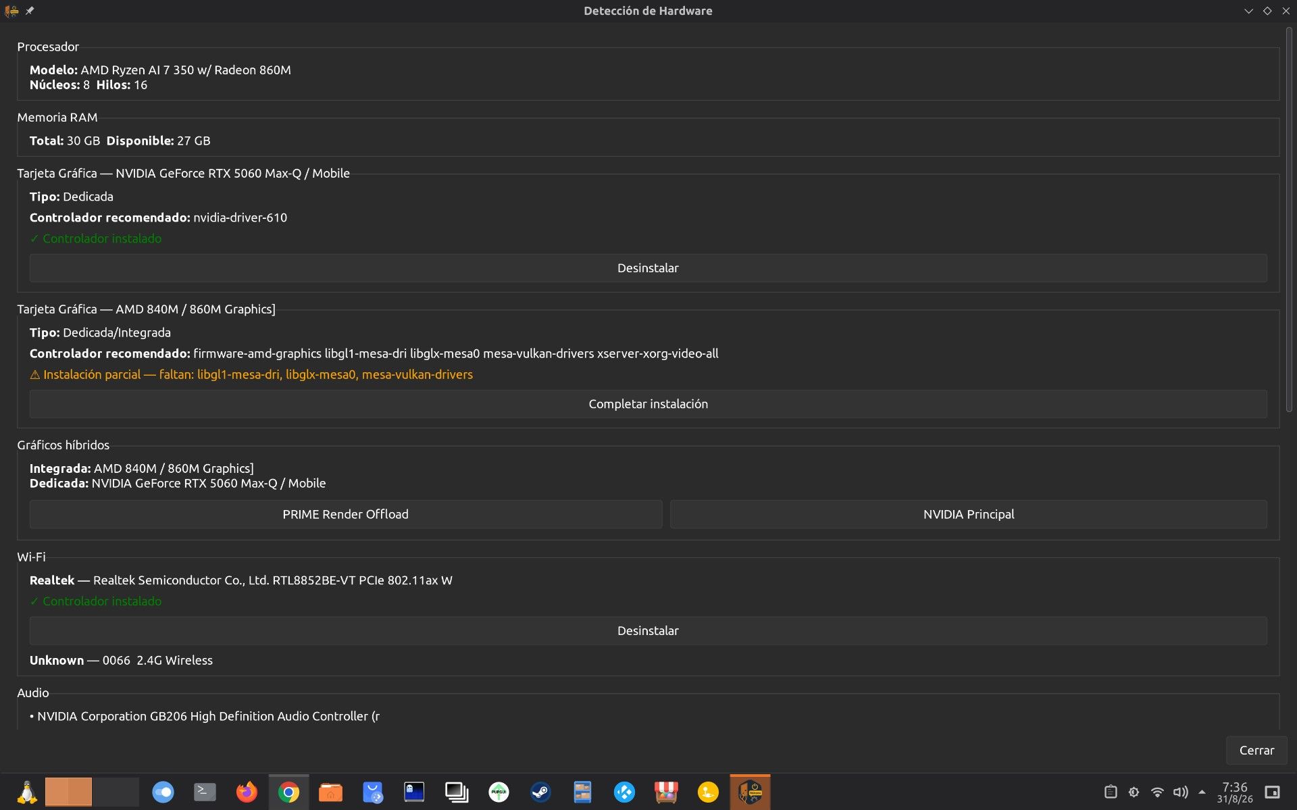
Task: Open Firefox from the taskbar
Action: point(247,792)
